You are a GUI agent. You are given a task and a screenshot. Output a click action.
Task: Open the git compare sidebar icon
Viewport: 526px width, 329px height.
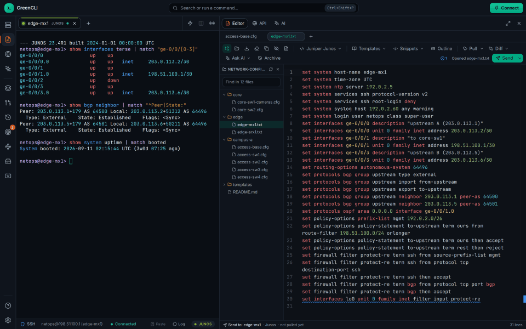tap(8, 103)
